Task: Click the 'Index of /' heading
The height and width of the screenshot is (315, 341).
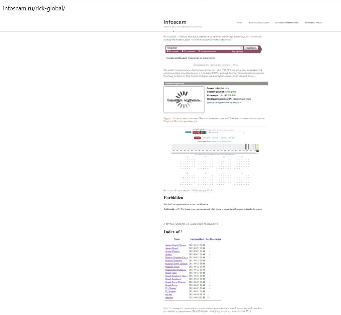Action: point(173,232)
